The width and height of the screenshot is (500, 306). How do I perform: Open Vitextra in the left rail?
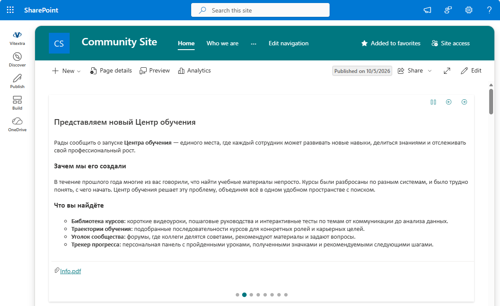pos(17,38)
